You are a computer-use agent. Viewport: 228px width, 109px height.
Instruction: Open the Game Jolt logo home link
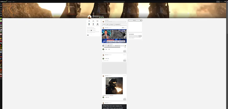[x=4, y=2]
